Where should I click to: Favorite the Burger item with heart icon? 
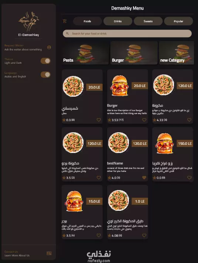144,120
